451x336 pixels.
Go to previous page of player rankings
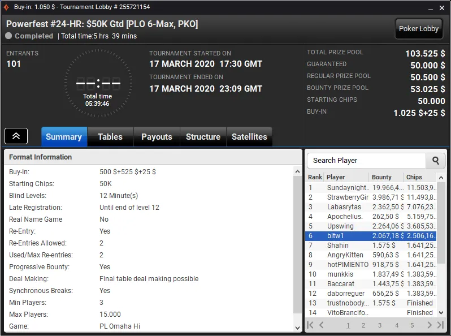coord(322,325)
